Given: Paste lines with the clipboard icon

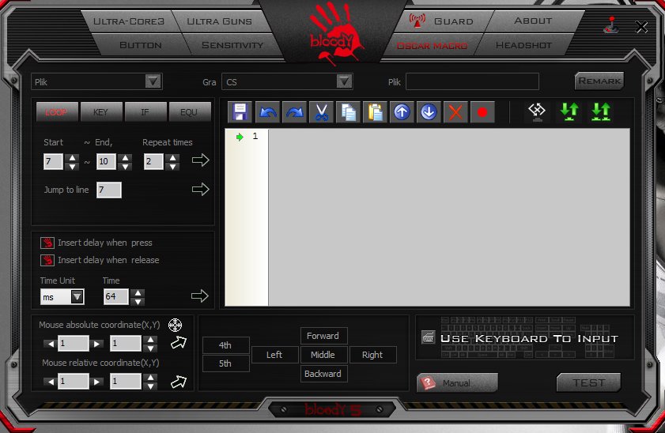Looking at the screenshot, I should 375,112.
